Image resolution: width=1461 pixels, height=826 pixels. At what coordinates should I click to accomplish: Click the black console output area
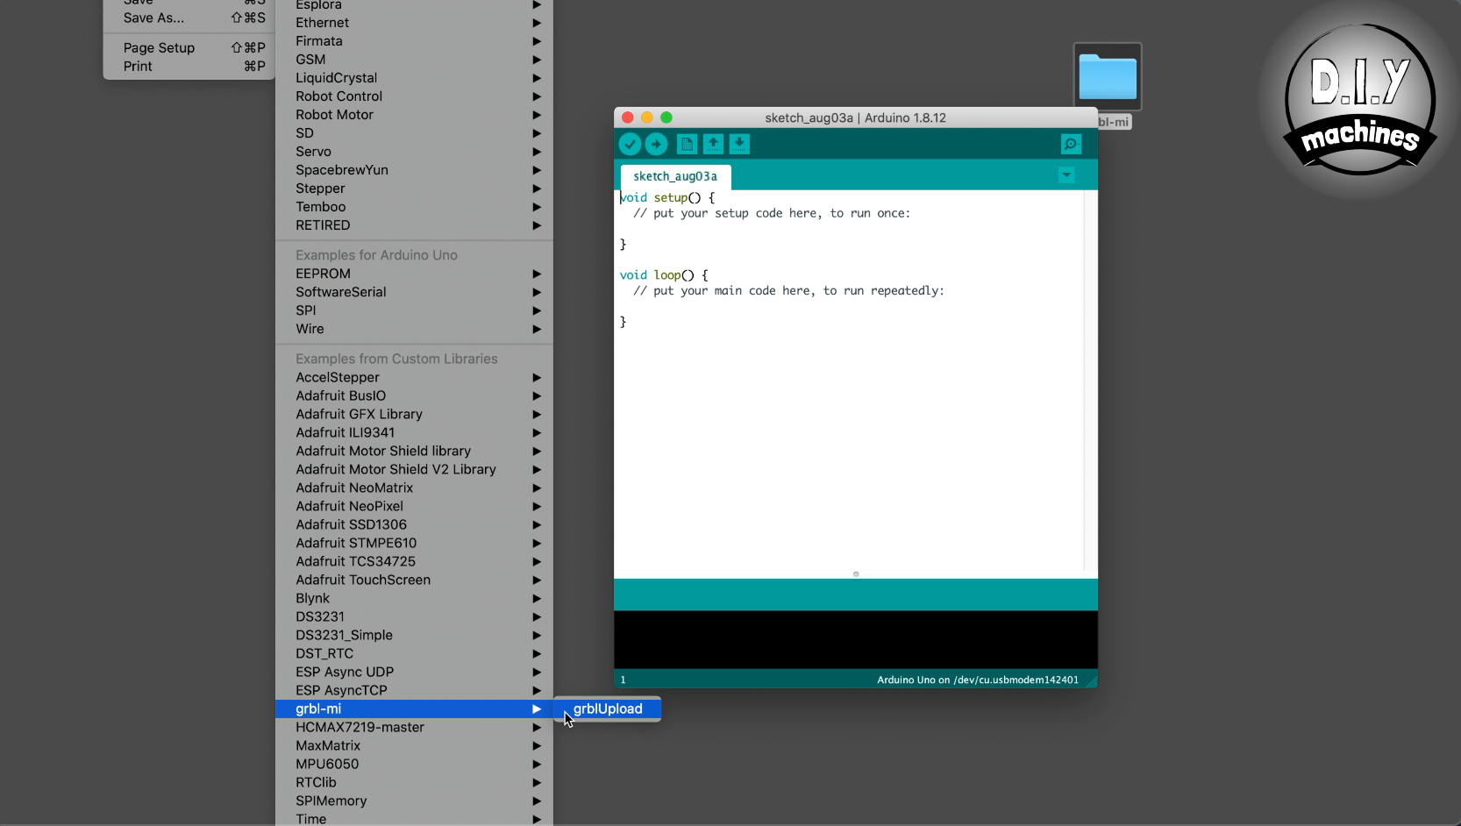856,640
